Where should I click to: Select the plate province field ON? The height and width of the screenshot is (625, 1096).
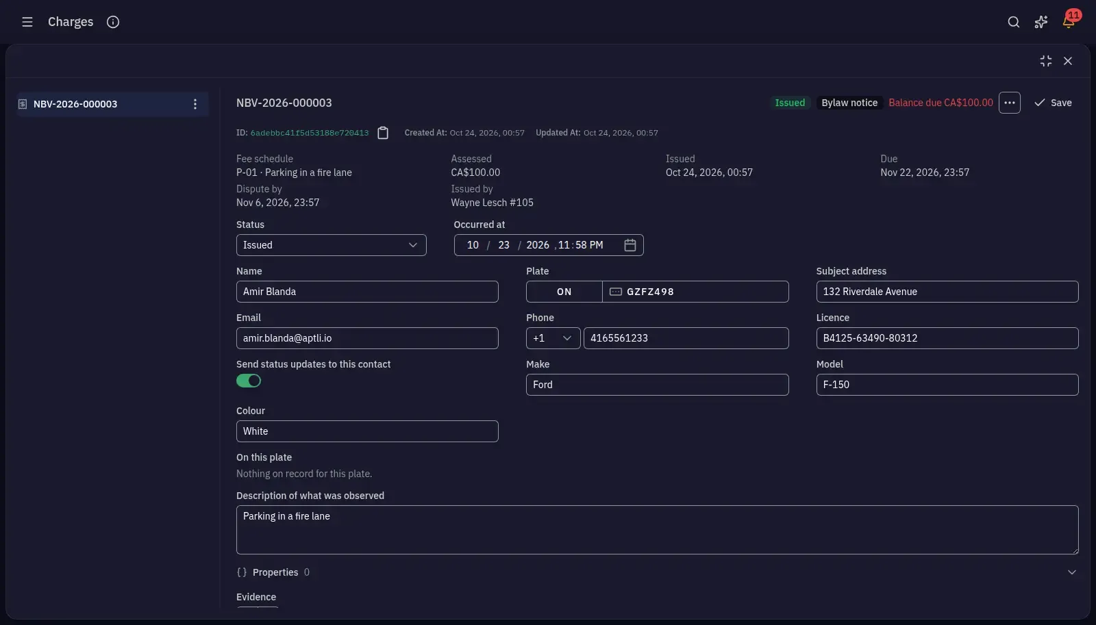pos(564,292)
